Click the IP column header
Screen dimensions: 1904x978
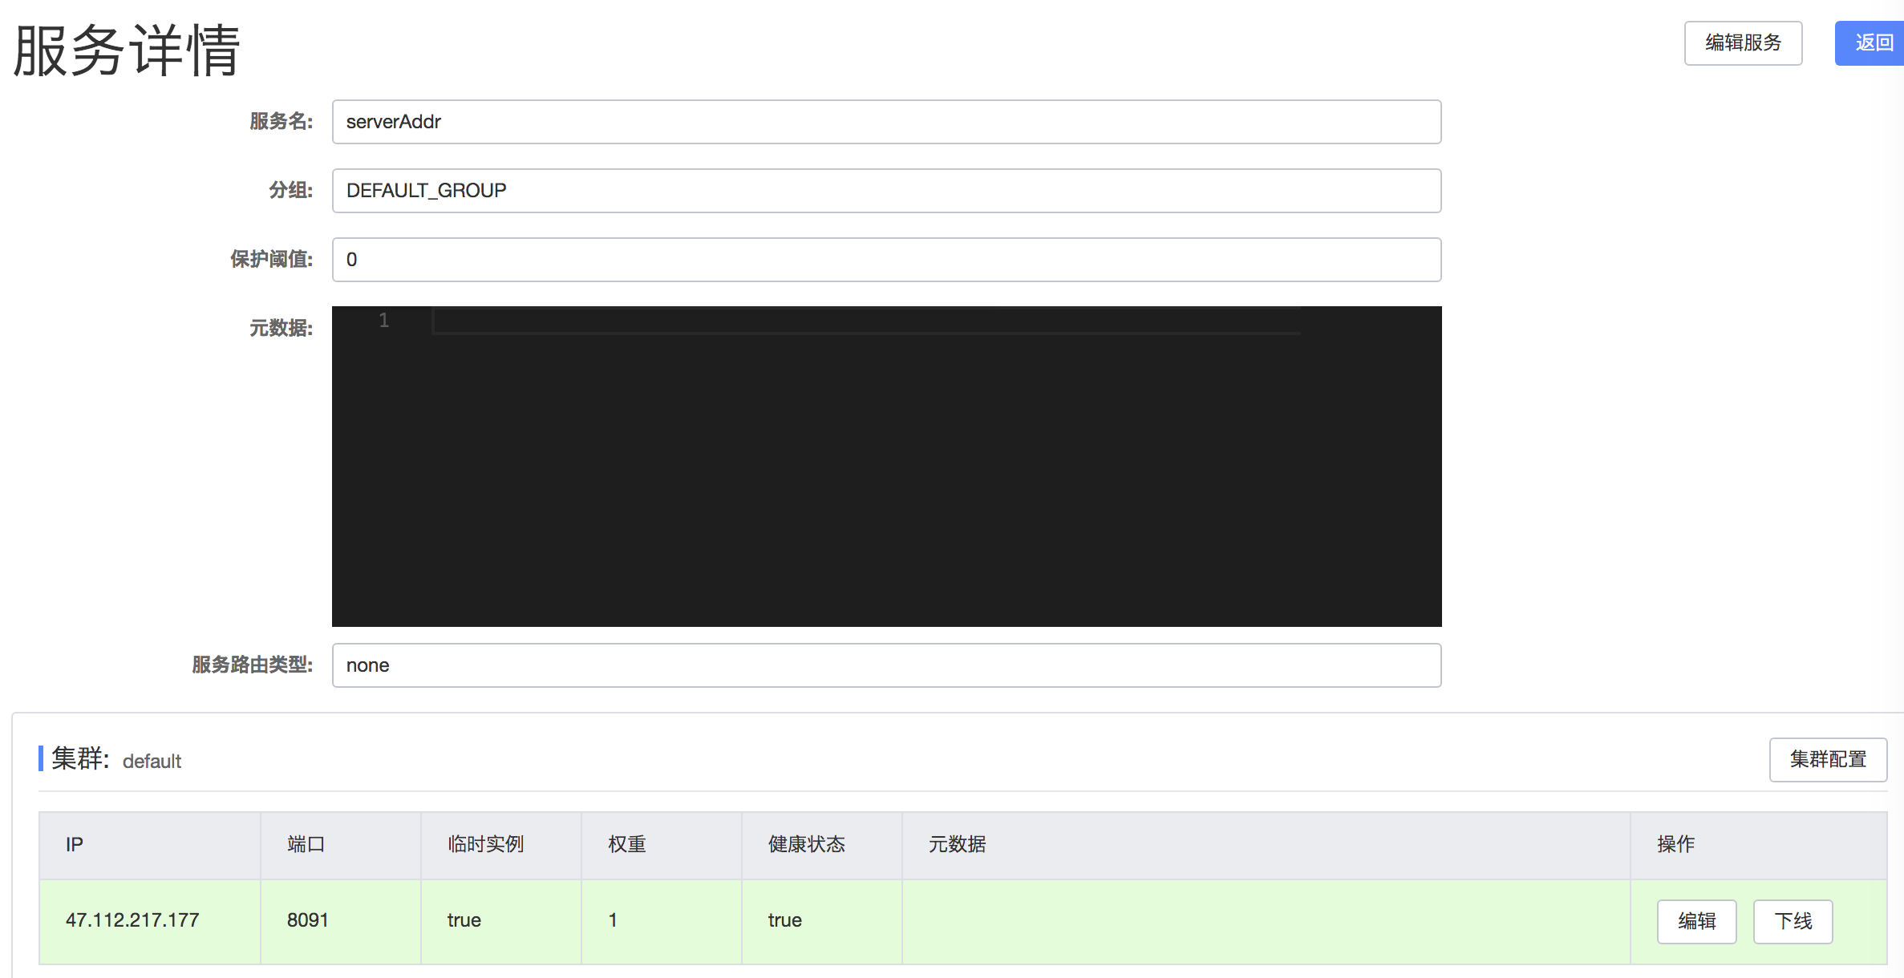point(75,844)
